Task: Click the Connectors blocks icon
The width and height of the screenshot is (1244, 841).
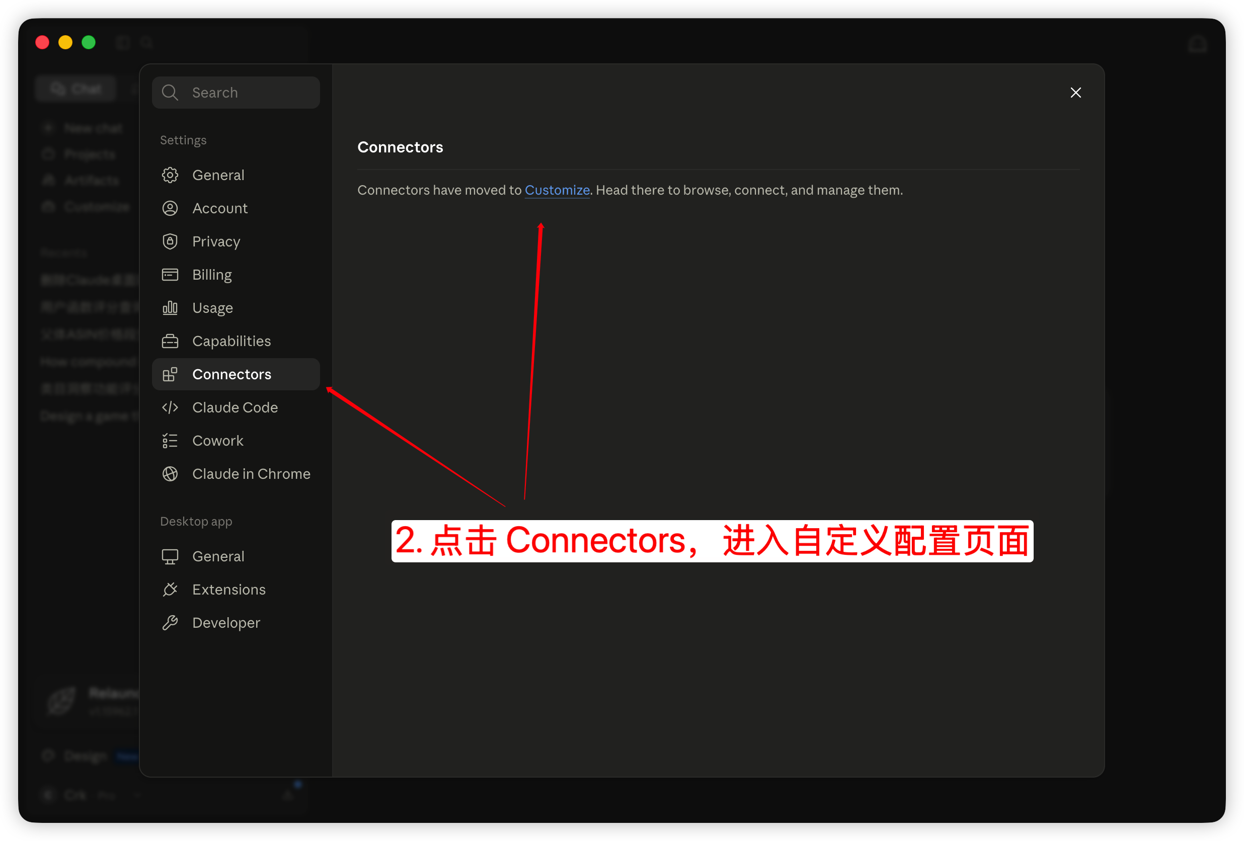Action: point(170,374)
